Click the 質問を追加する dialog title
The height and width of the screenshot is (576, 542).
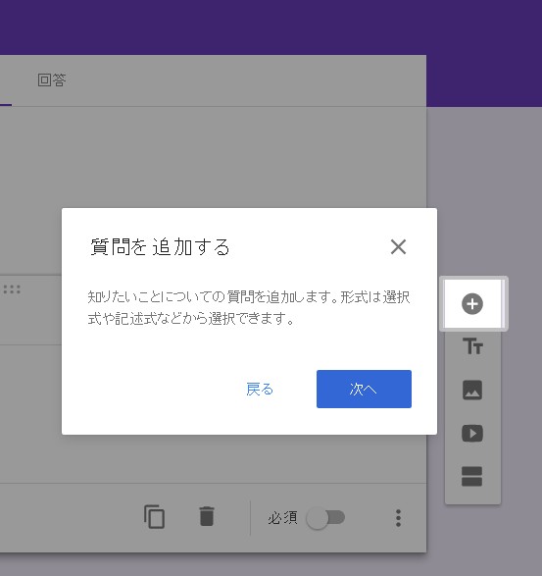click(160, 246)
